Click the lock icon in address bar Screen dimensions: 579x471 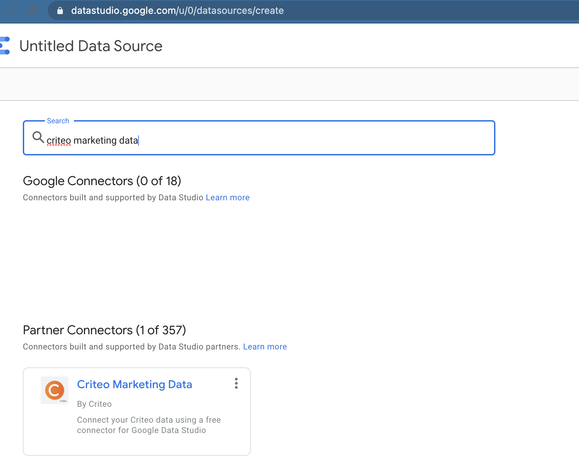pos(60,11)
